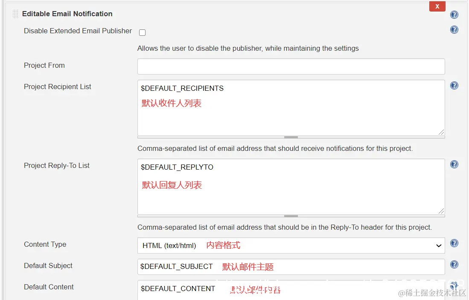
Task: Grab the drag handle beside Editable Email Notification
Action: (x=15, y=14)
